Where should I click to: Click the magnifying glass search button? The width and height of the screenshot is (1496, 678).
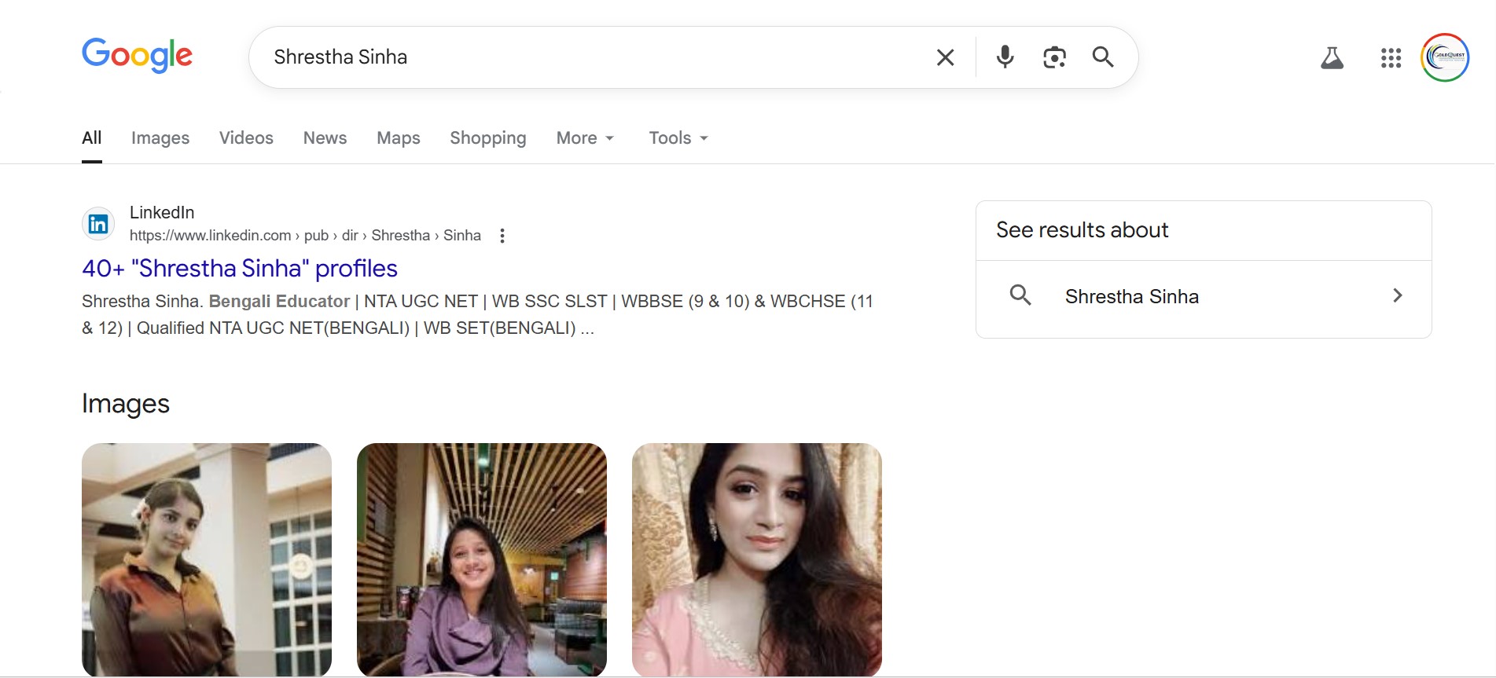pyautogui.click(x=1103, y=57)
